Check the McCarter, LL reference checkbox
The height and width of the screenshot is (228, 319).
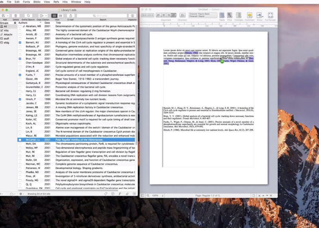[x=20, y=140]
